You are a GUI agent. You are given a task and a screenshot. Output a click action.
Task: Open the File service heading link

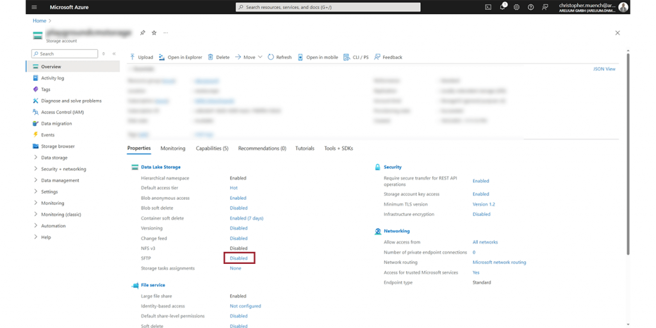(x=153, y=285)
